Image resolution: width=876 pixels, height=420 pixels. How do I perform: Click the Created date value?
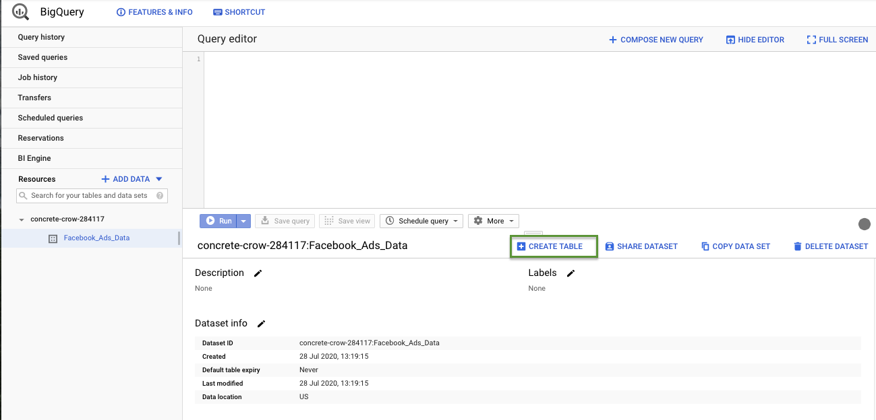334,357
